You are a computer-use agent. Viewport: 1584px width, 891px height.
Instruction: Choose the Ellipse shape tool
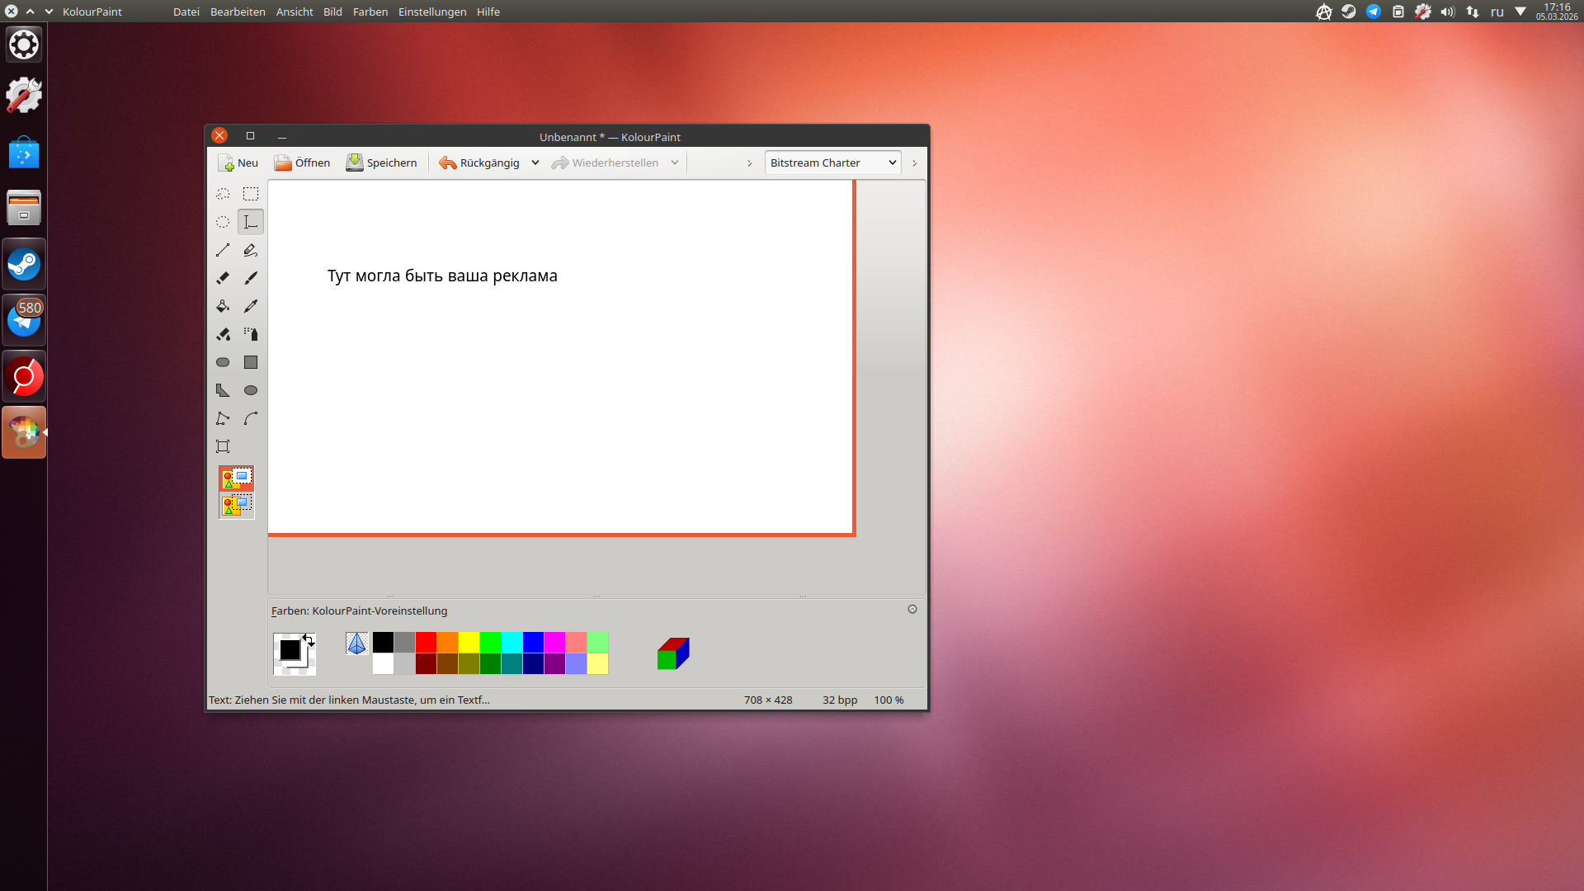[251, 390]
